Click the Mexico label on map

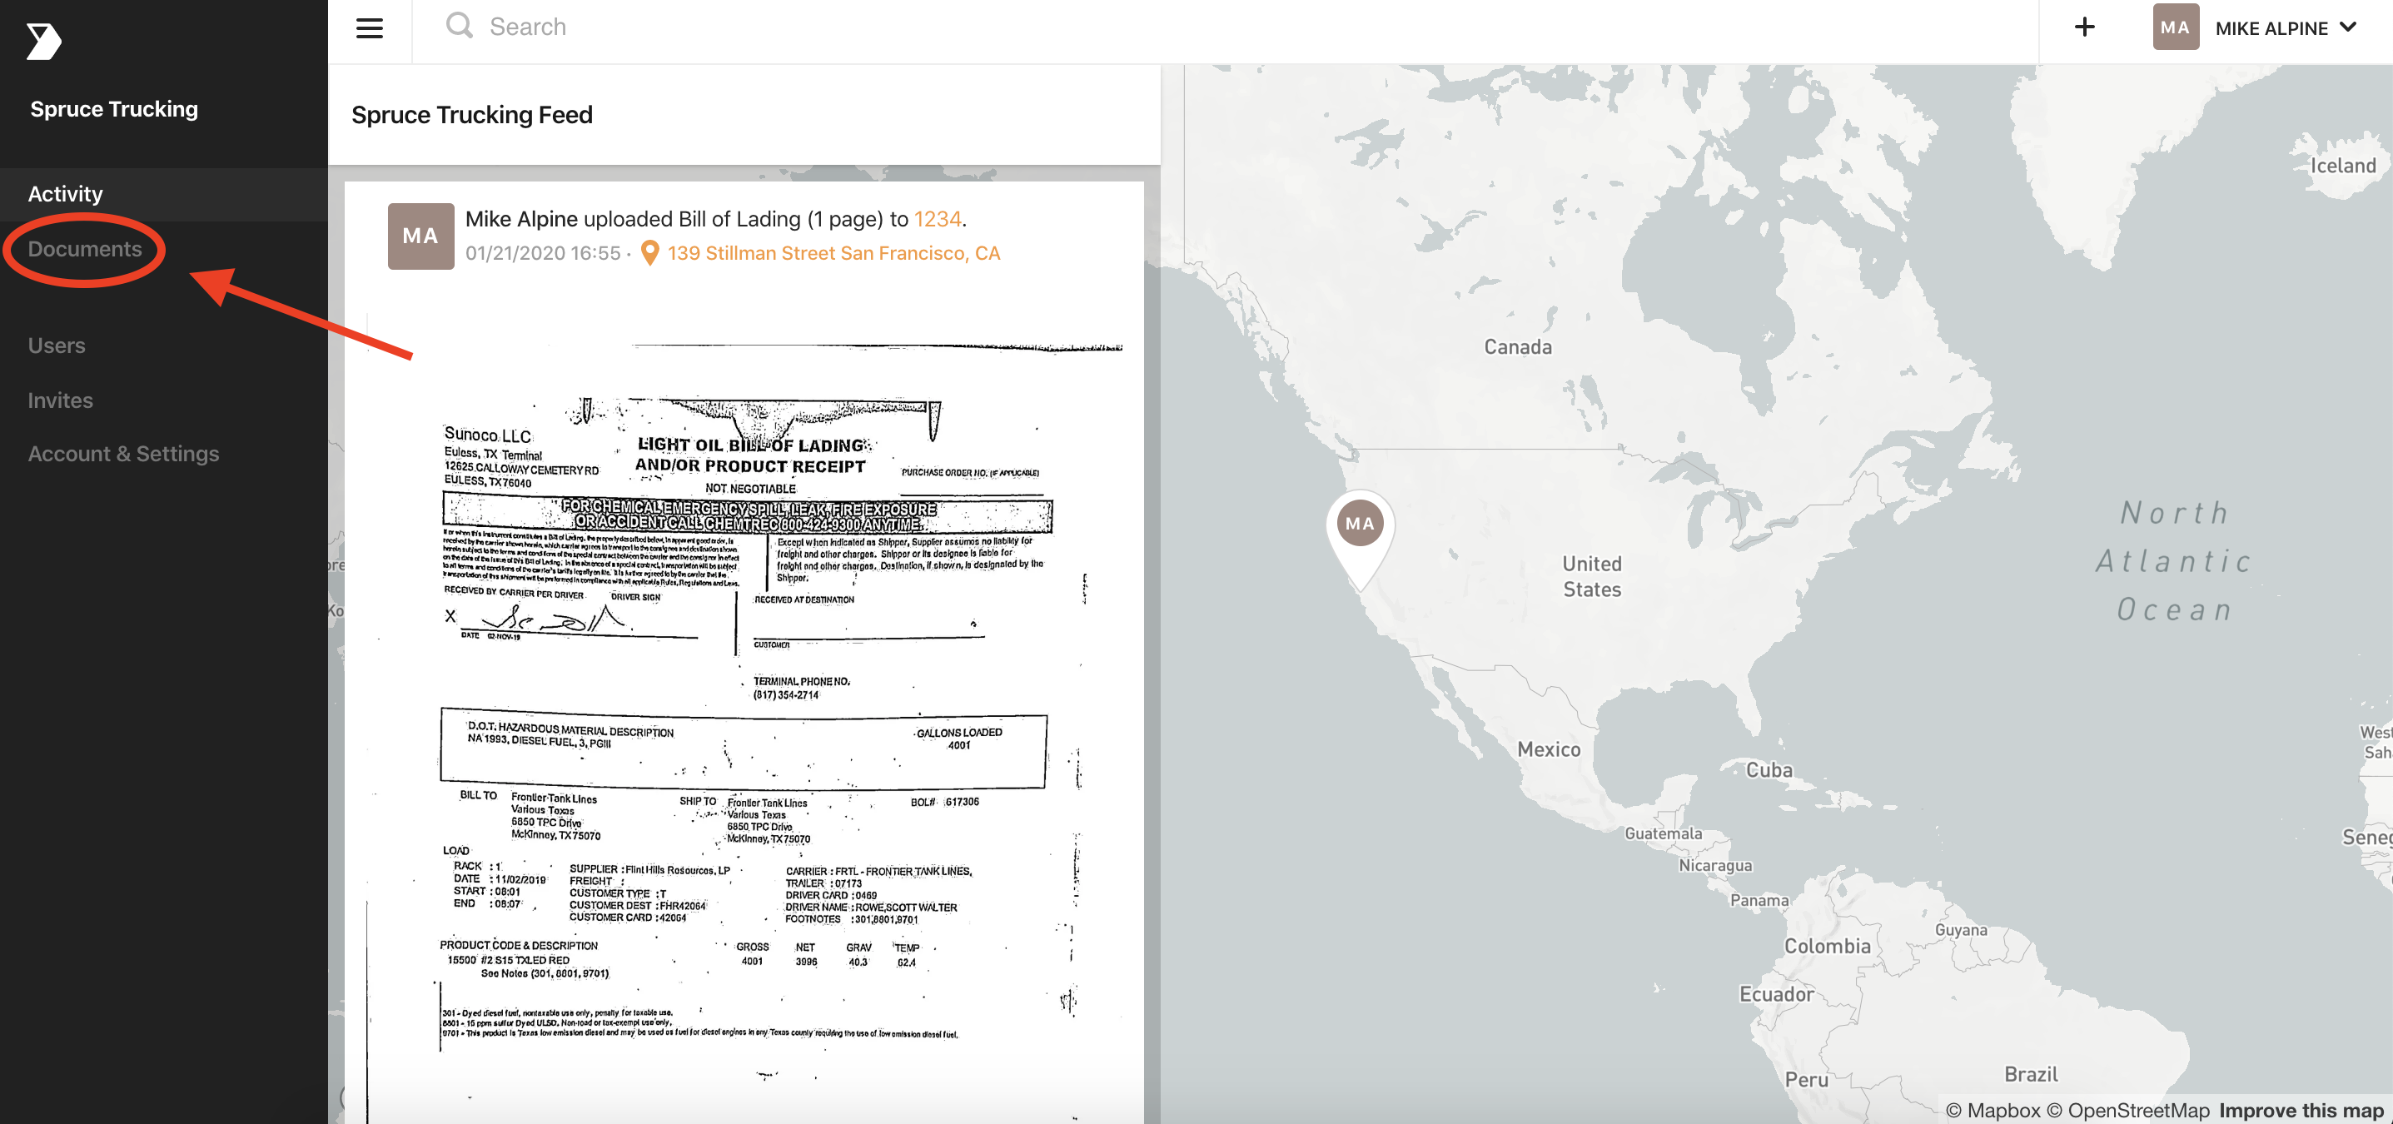pyautogui.click(x=1548, y=749)
